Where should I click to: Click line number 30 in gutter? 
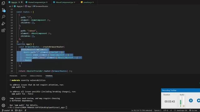[x=12, y=60]
